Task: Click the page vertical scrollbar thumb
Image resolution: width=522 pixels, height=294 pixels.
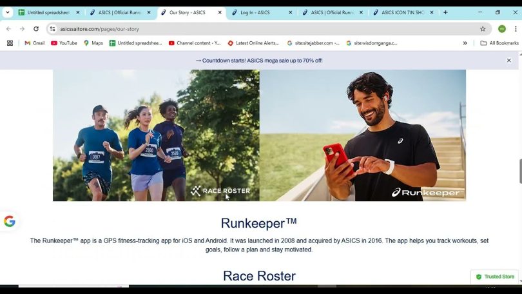Action: tap(520, 171)
